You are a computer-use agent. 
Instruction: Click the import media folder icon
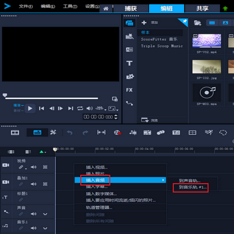point(197,23)
